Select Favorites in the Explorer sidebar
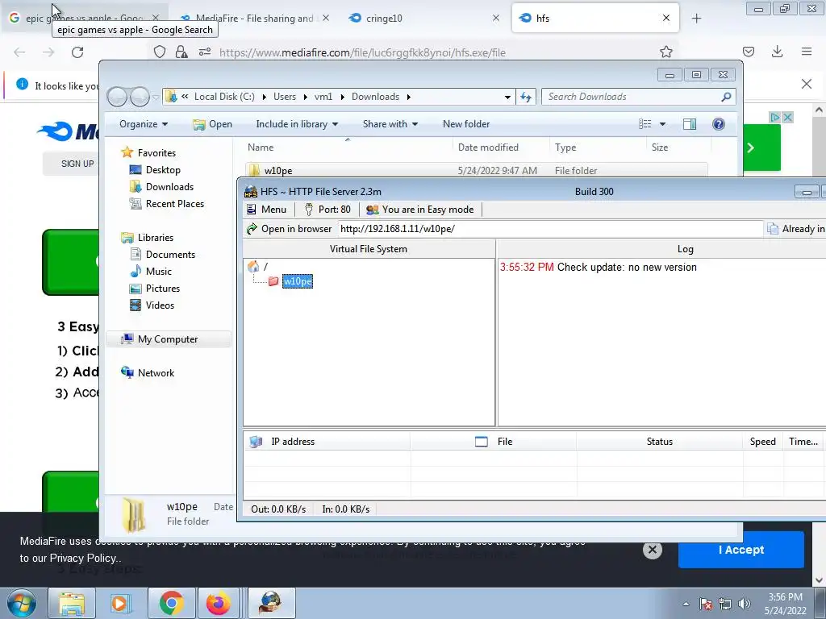Screen dimensions: 826x619 point(156,153)
